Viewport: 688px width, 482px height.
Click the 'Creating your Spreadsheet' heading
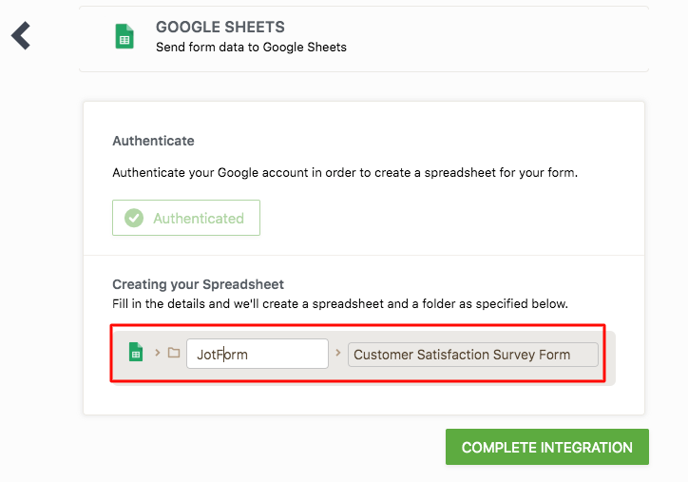[198, 284]
